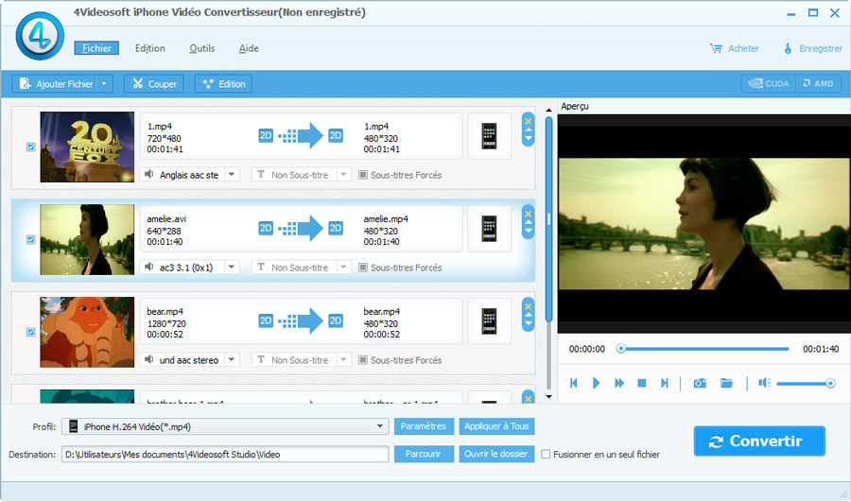The width and height of the screenshot is (851, 502).
Task: Toggle Fusionner en un seul fichier
Action: coord(546,455)
